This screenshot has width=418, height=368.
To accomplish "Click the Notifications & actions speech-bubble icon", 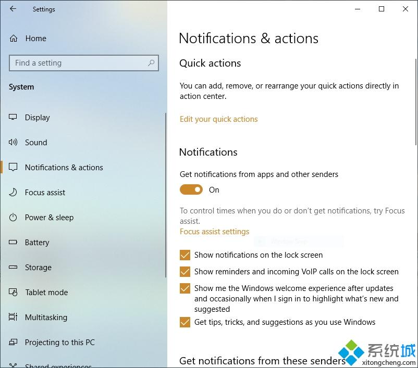I will (x=13, y=167).
